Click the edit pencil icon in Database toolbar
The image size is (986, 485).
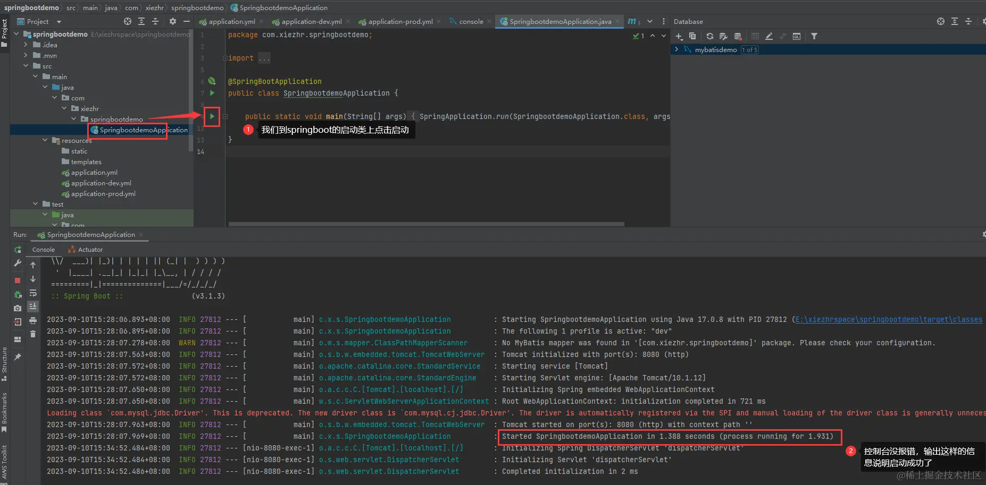pos(769,36)
